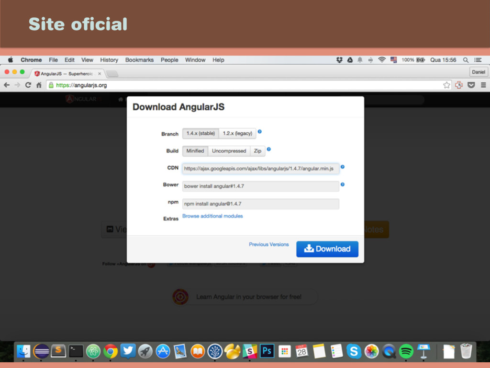Open Finder from the dock
Screen dimensions: 490x368
pyautogui.click(x=24, y=351)
